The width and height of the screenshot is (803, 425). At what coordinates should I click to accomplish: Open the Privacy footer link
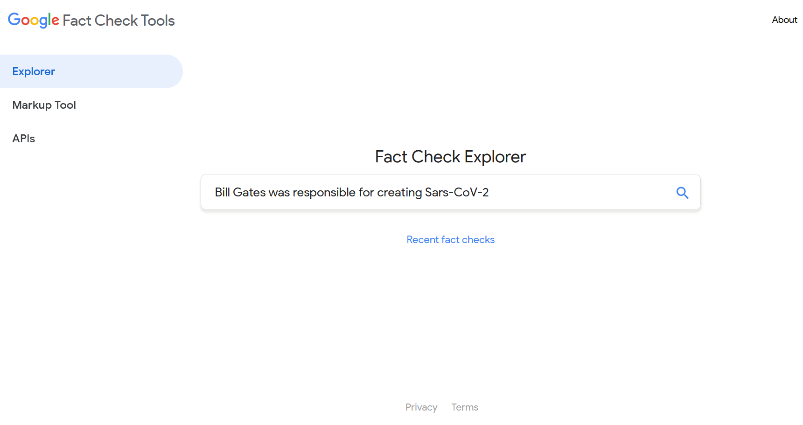421,407
